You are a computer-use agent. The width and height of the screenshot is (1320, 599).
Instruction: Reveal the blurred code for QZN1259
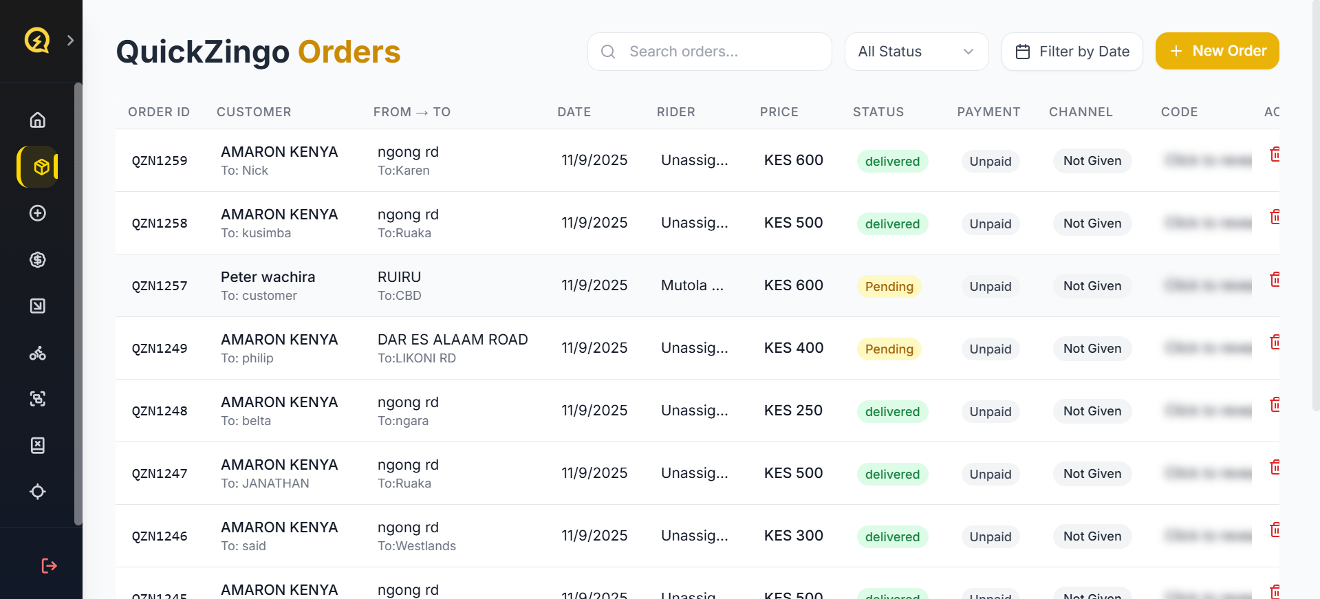1208,160
